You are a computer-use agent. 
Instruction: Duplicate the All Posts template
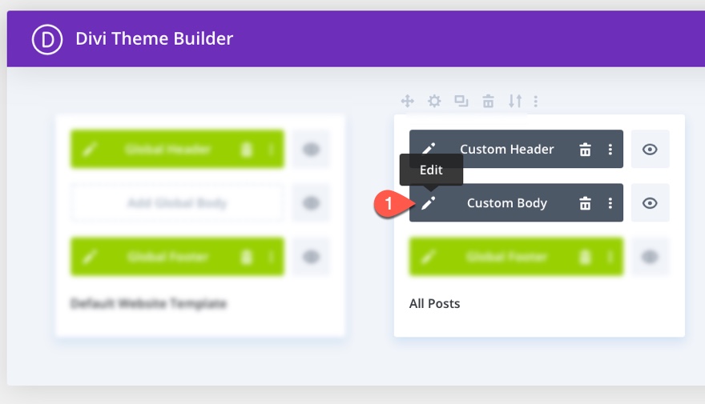coord(461,101)
